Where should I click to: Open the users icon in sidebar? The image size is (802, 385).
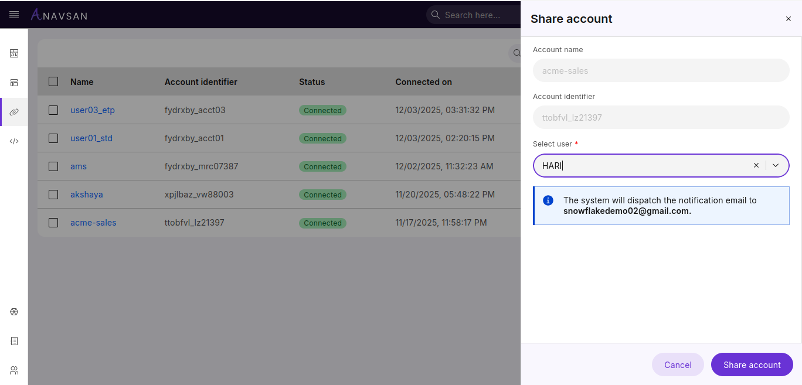(14, 370)
